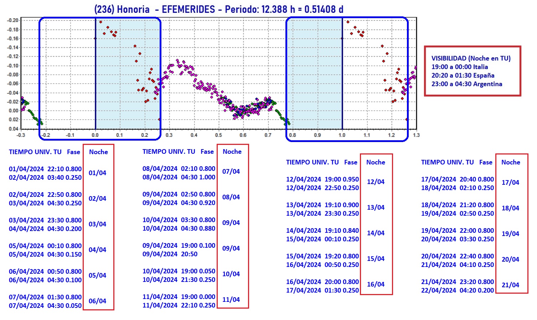537x320 pixels.
Task: Select Noche column entry "21/04"
Action: point(510,285)
